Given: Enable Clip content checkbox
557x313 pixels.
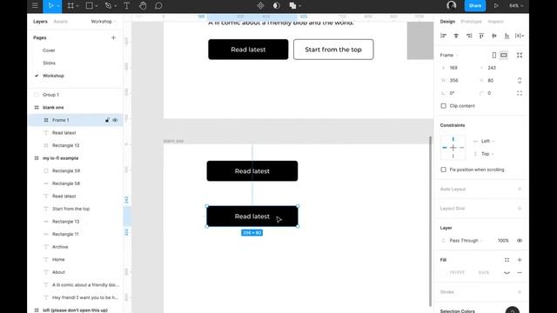Looking at the screenshot, I should 443,106.
